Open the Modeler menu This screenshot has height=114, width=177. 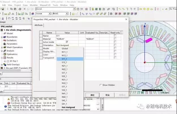[34, 5]
